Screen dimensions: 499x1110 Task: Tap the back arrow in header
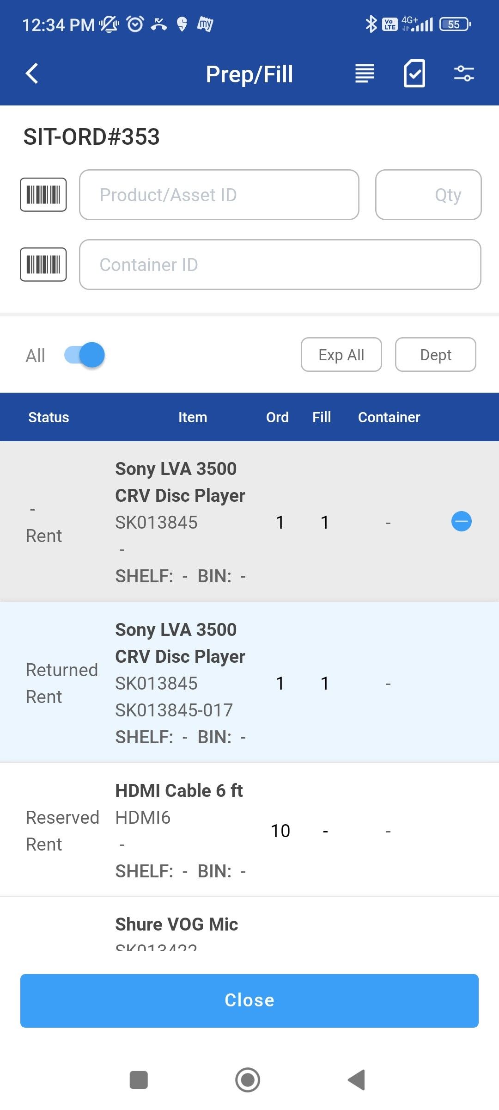pyautogui.click(x=32, y=74)
